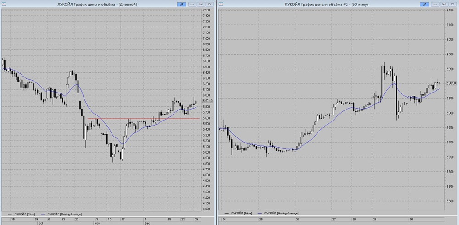Viewport: 459px width, 225px height.
Task: Close the 60 минут chart window
Action: pyautogui.click(x=452, y=5)
